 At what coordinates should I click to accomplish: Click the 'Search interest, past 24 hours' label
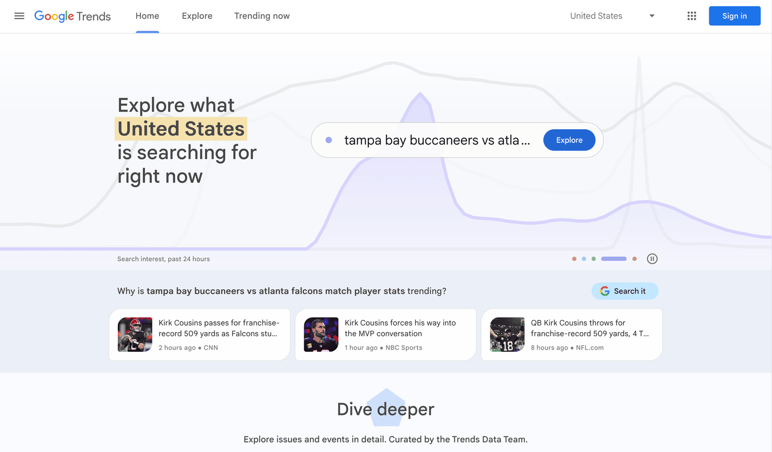(164, 259)
